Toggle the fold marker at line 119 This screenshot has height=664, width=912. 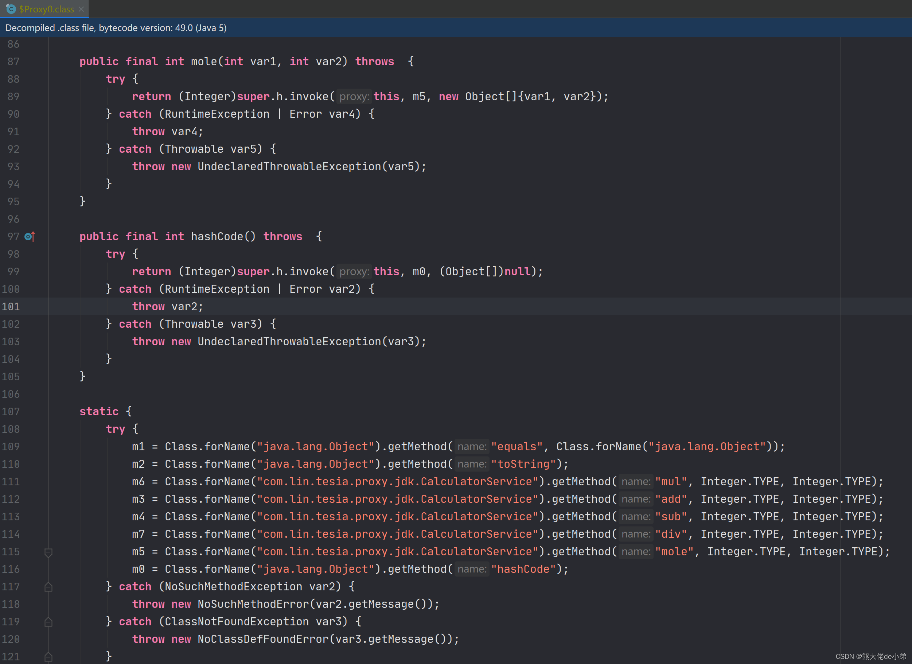[x=48, y=622]
